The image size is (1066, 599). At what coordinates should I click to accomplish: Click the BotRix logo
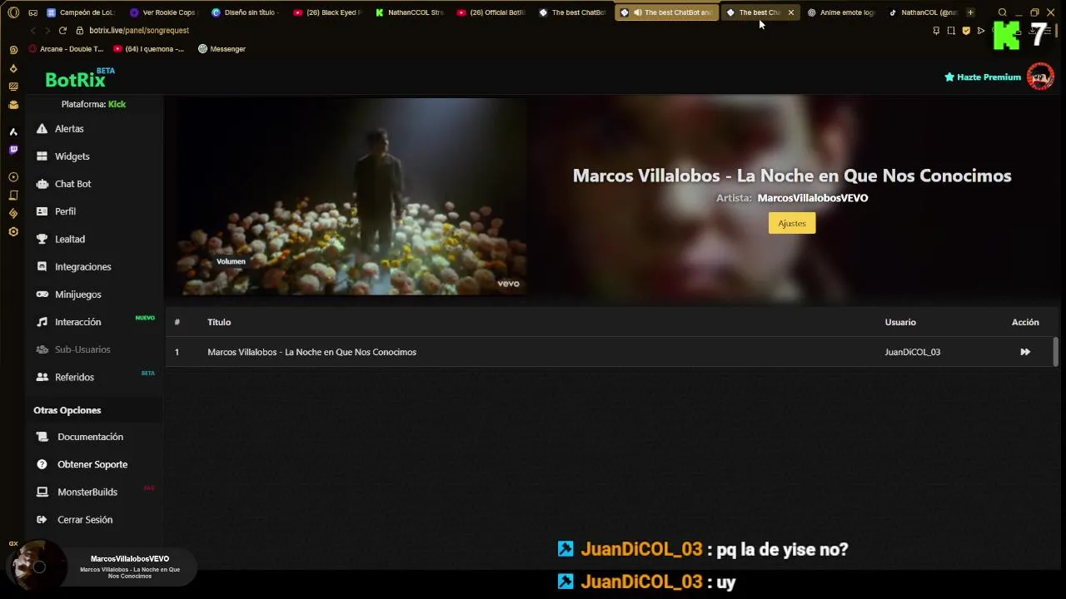[77, 79]
